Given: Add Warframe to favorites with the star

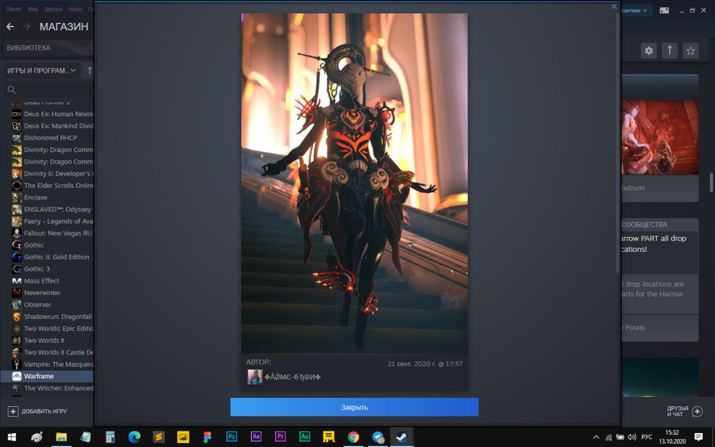Looking at the screenshot, I should tap(691, 51).
